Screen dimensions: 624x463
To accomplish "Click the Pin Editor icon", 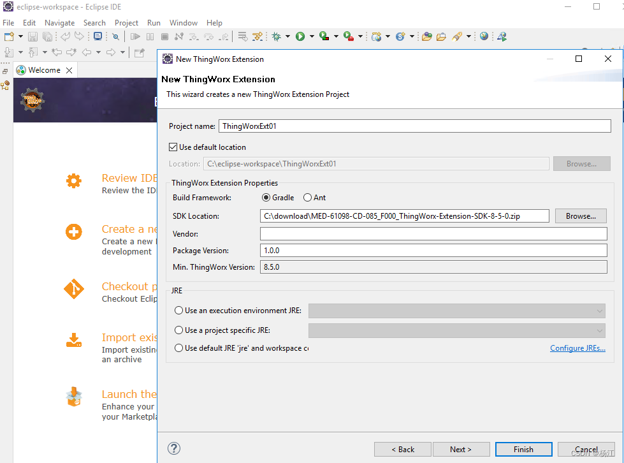I will tap(140, 52).
